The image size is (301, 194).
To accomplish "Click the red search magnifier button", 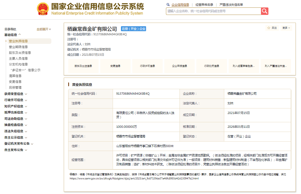I will (x=265, y=11).
